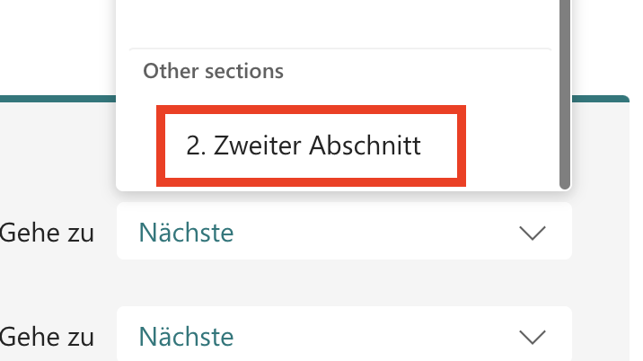Click the empty space inside the upper dropdown field
This screenshot has height=361, width=643.
[377, 233]
